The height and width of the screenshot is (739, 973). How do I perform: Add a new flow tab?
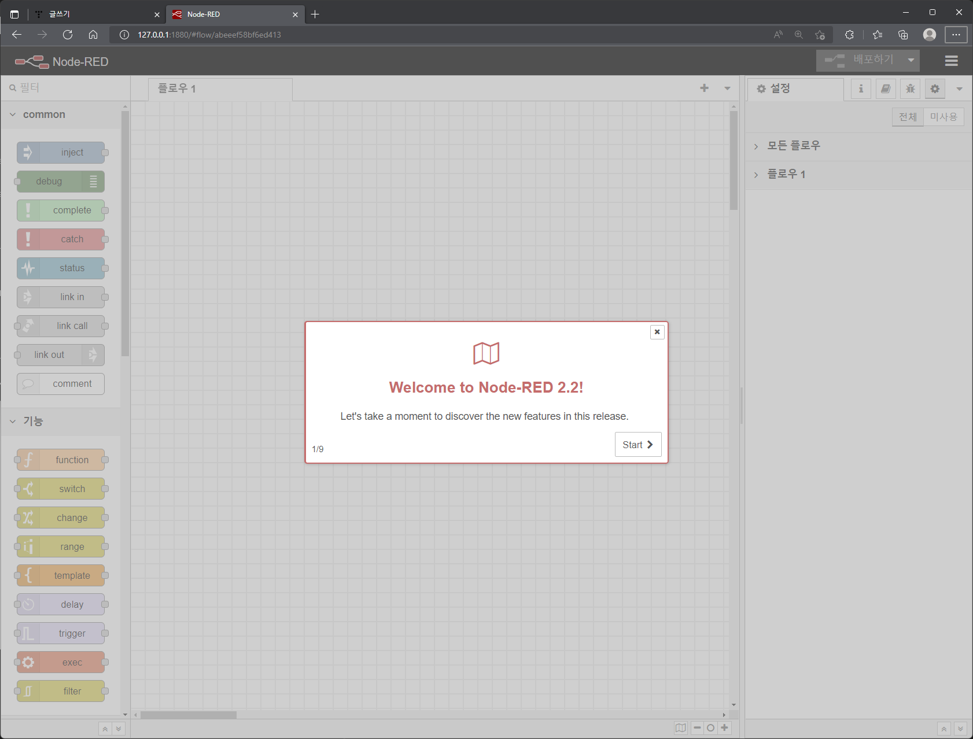coord(704,88)
